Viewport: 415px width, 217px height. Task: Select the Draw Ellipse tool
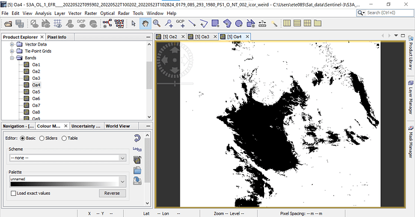(x=239, y=24)
